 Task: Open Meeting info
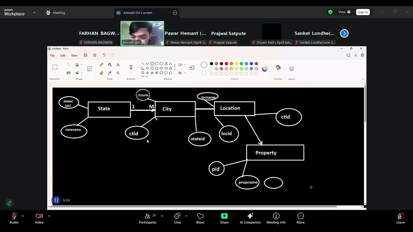point(276,218)
